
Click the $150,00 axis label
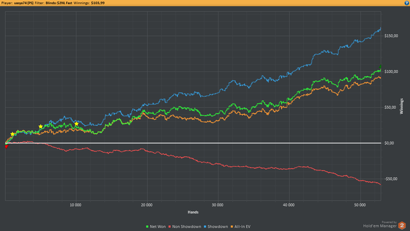[x=391, y=36]
